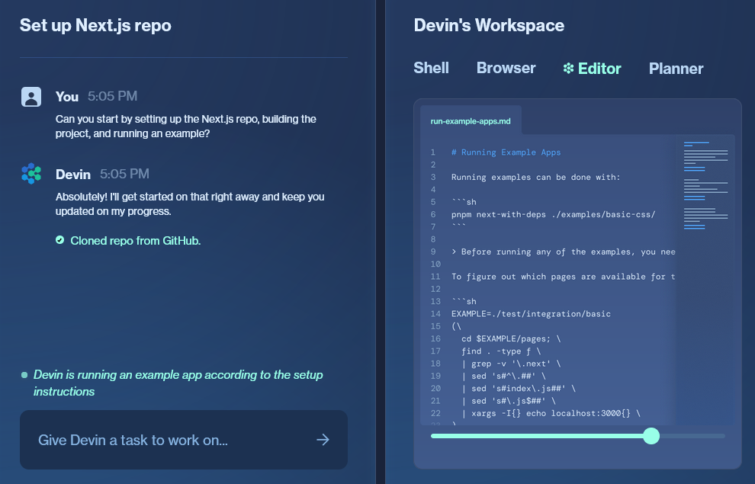Click the sed 's#\.js$##' line
755x484 pixels.
coord(508,401)
